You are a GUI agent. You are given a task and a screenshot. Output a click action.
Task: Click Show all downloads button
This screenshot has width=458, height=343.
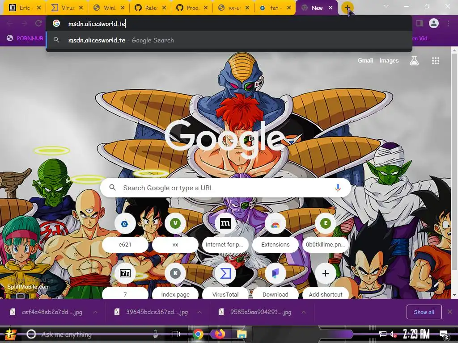pyautogui.click(x=424, y=312)
